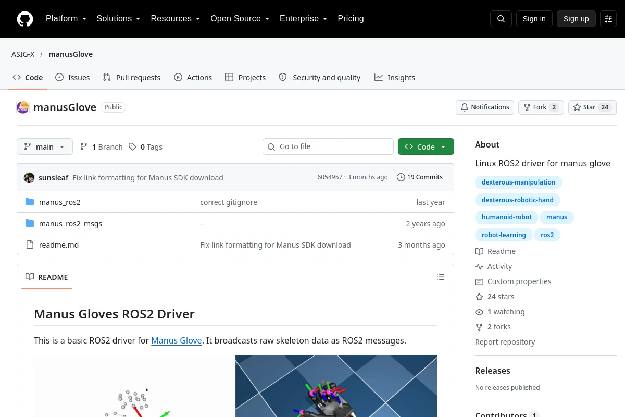
Task: Click the bell icon in Notifications
Action: pos(465,107)
